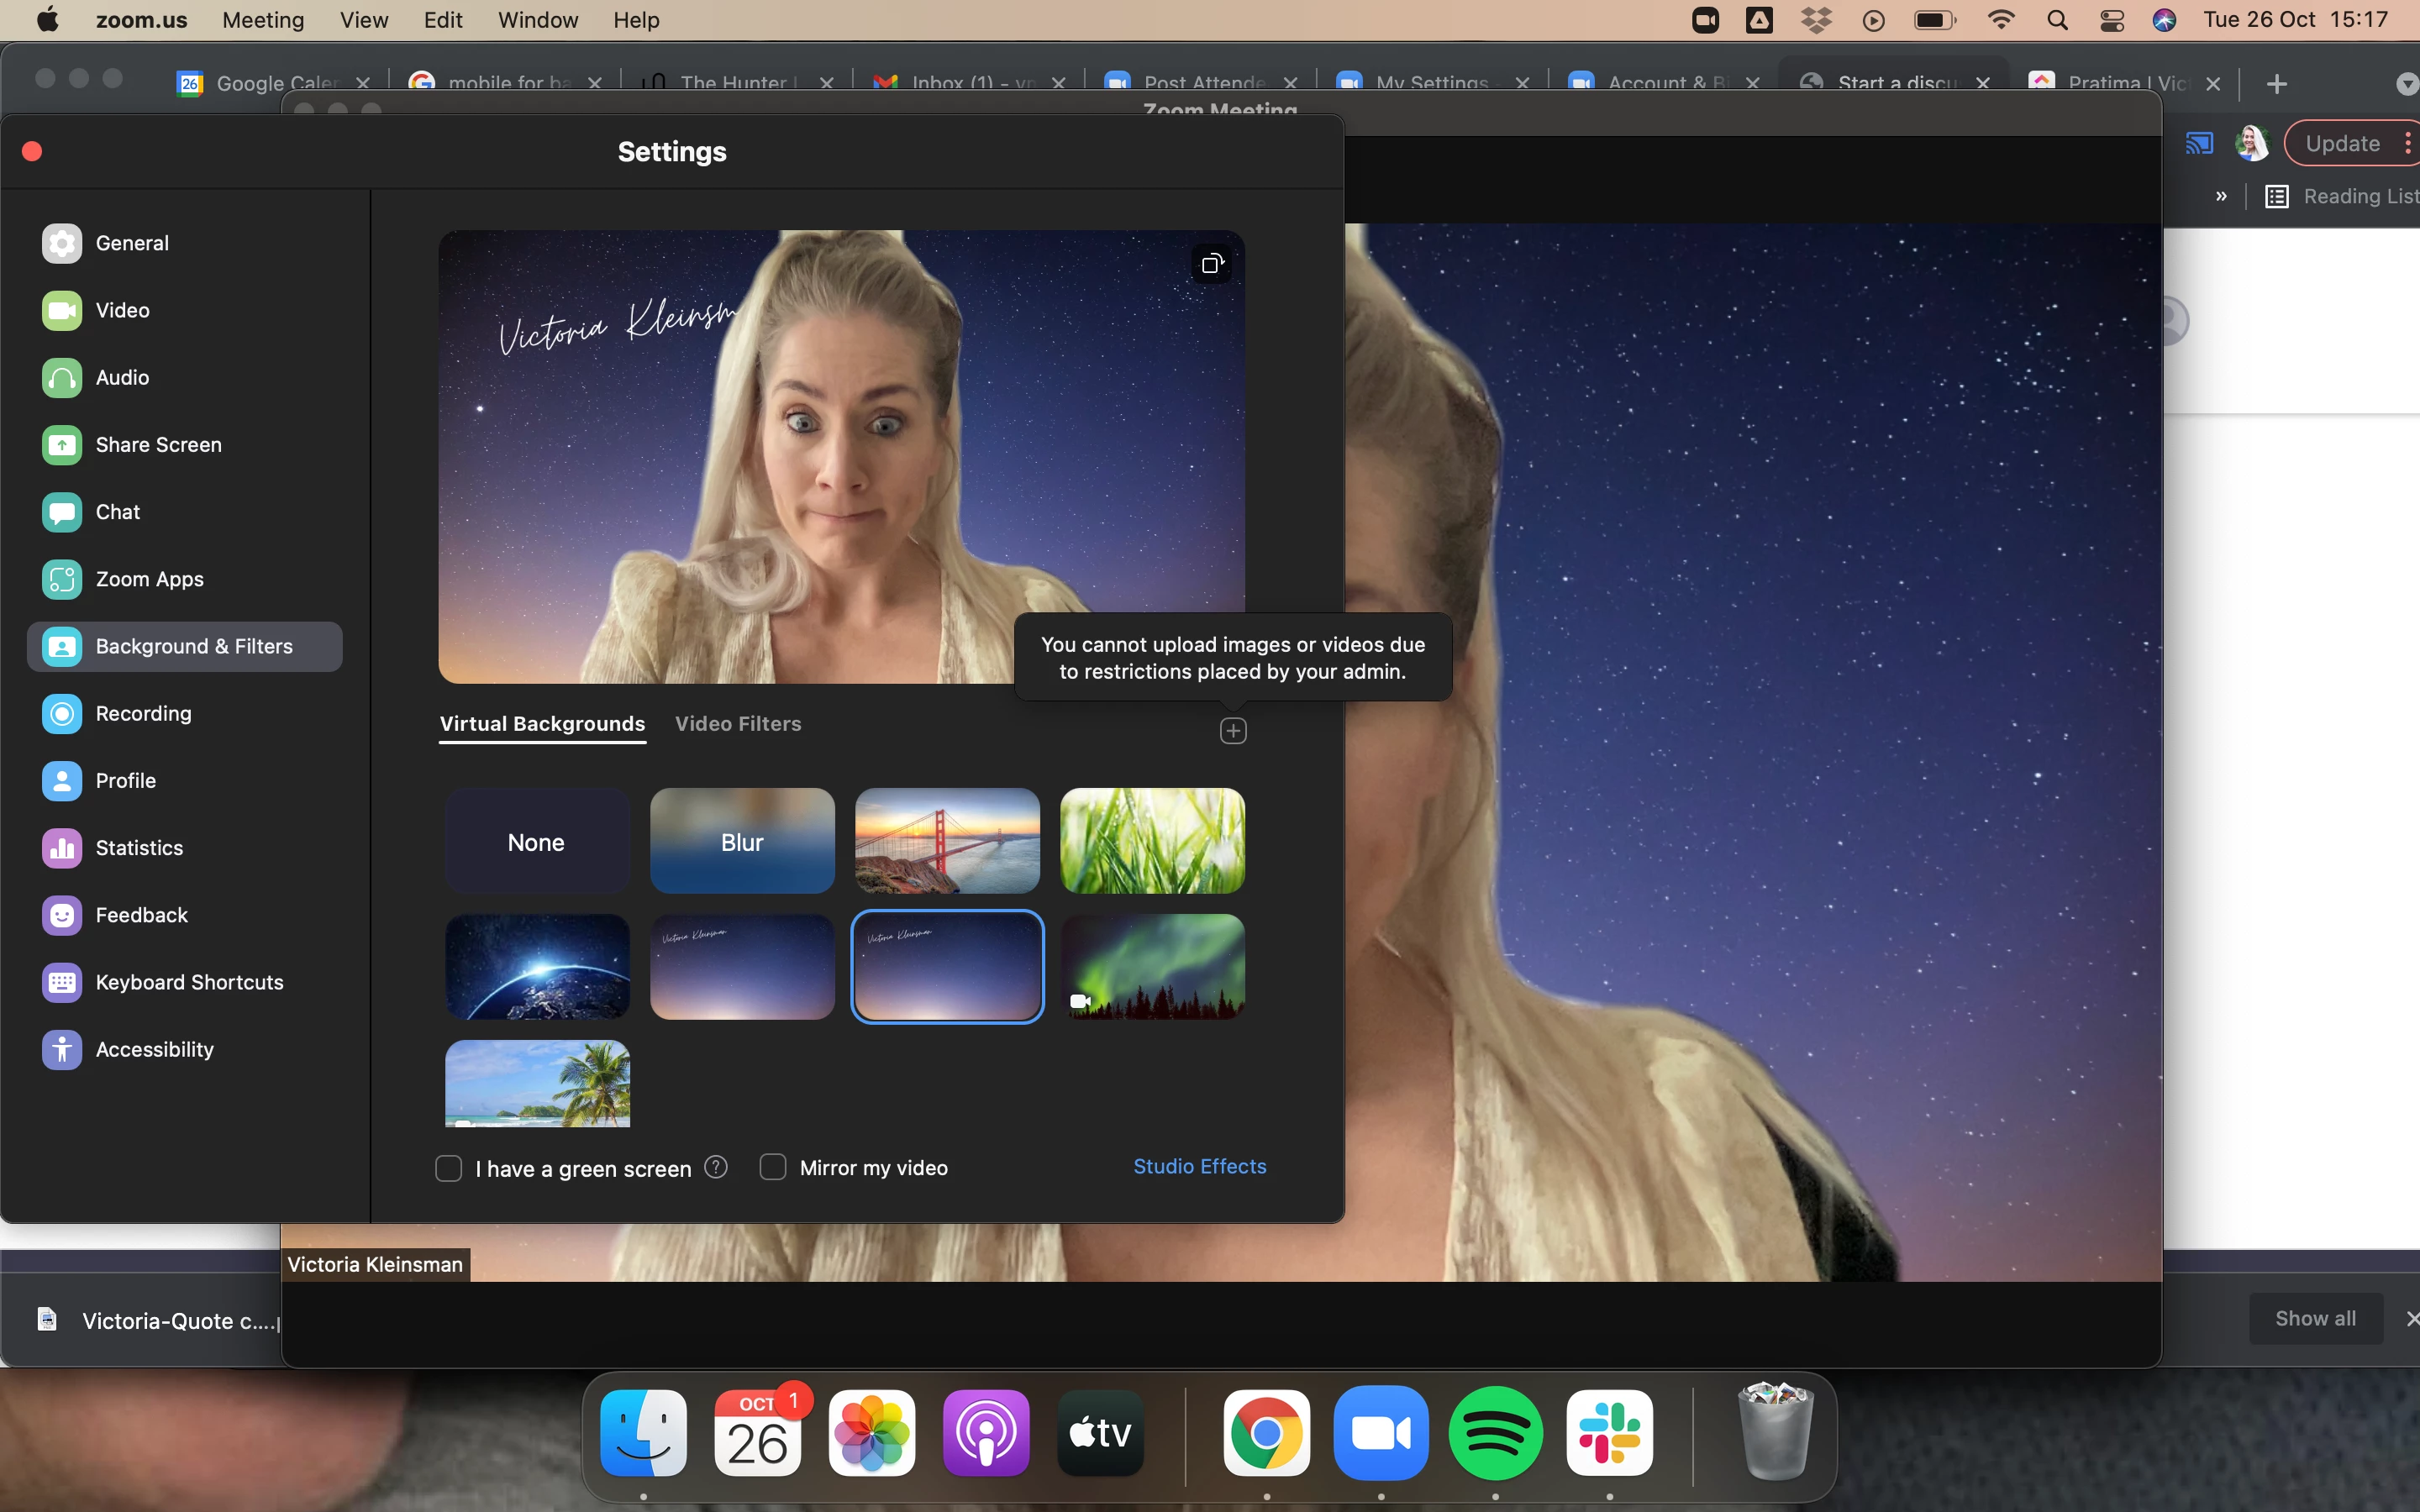The height and width of the screenshot is (1512, 2420).
Task: Open the Video settings section
Action: point(121,310)
